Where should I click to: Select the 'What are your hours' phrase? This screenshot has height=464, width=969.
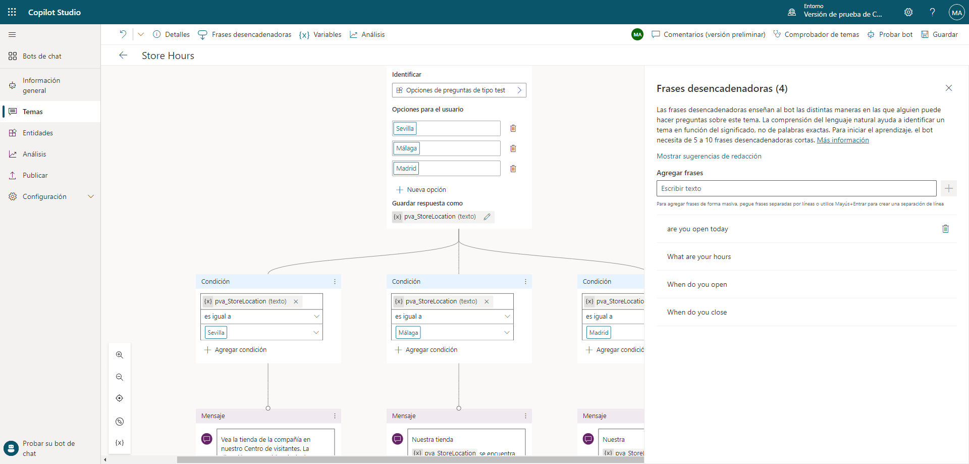pos(806,256)
